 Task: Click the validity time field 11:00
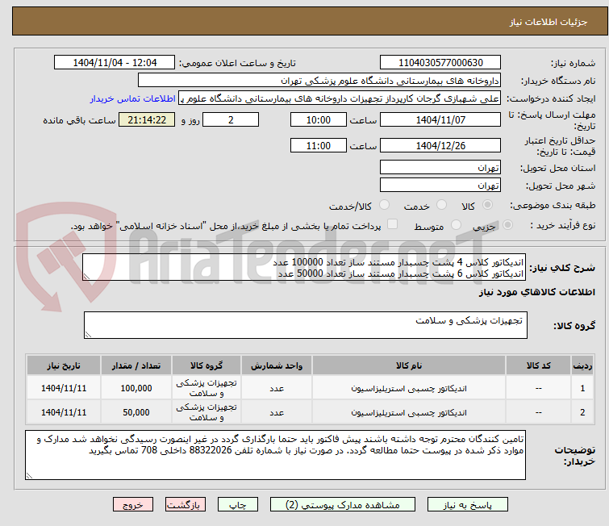318,146
